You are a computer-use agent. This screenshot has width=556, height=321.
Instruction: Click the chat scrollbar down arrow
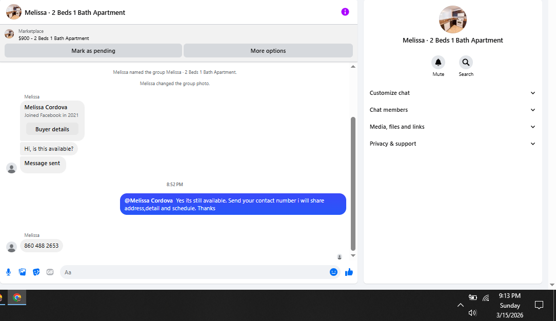point(353,255)
